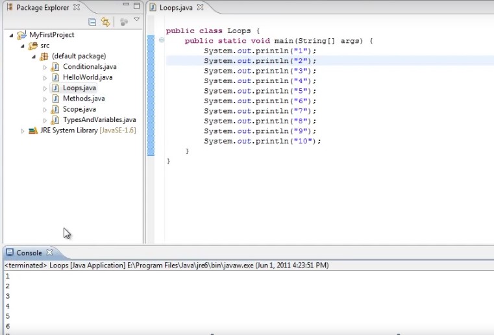Expand the JRE System Library node
Viewport: 494px width, 335px height.
[x=23, y=130]
